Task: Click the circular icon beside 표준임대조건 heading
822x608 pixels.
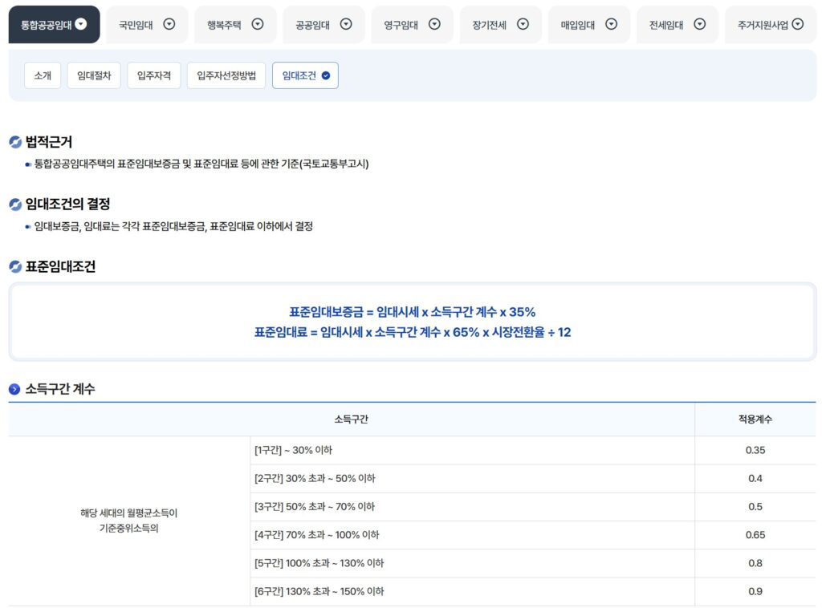Action: click(14, 265)
